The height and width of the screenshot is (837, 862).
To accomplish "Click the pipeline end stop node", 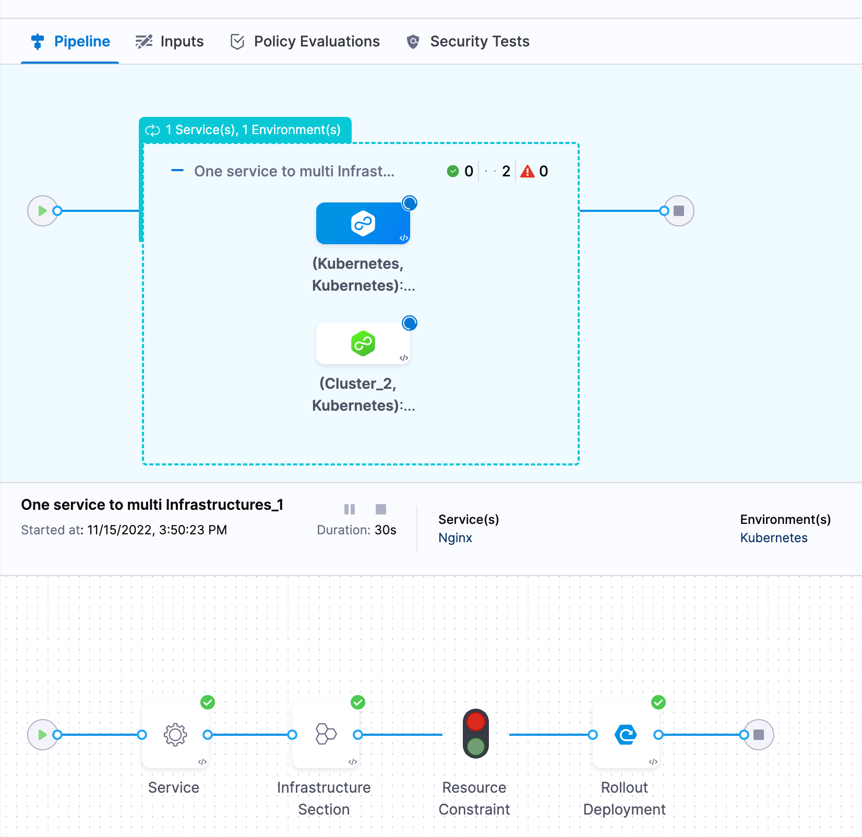I will click(679, 211).
